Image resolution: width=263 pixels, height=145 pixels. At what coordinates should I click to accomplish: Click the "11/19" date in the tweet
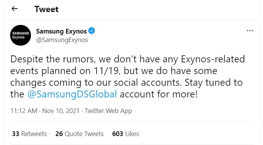(x=107, y=71)
